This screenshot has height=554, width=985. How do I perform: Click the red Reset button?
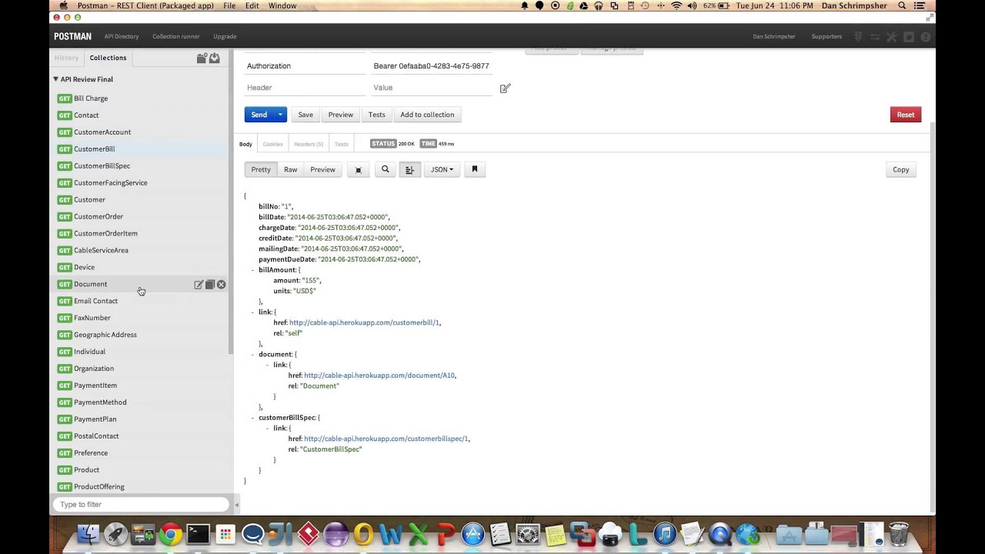906,115
